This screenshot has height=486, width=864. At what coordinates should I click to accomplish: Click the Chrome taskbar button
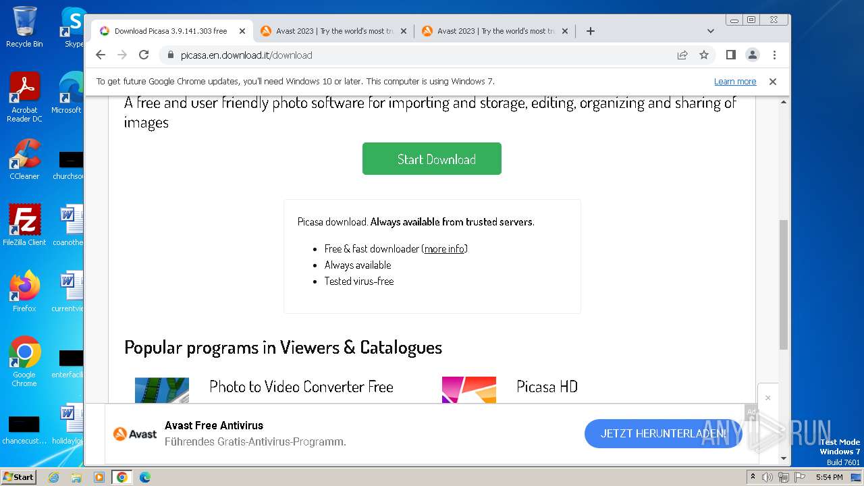pyautogui.click(x=122, y=477)
